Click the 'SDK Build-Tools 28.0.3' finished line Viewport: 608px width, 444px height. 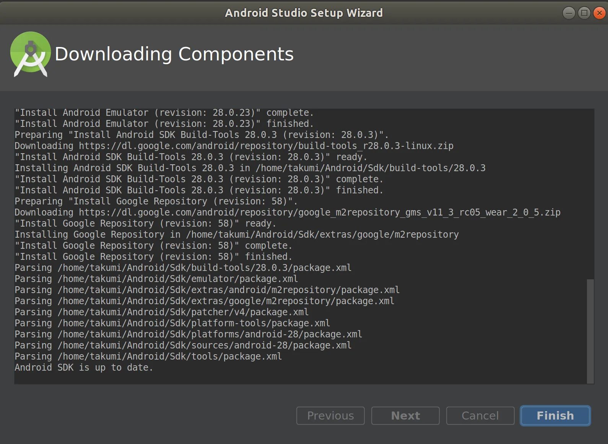pyautogui.click(x=199, y=190)
